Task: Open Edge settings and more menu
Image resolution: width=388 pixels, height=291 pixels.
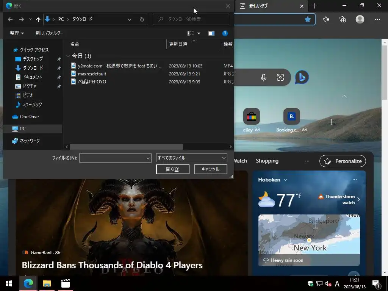Action: coord(377,19)
